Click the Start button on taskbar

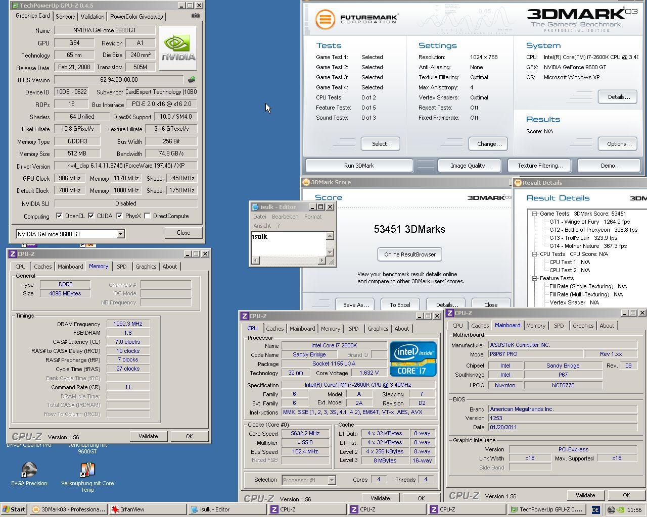click(14, 509)
